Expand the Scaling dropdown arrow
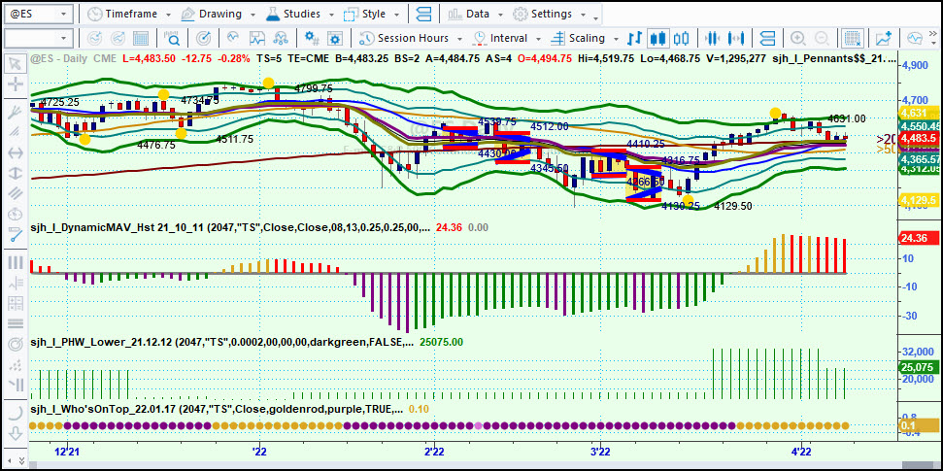The width and height of the screenshot is (943, 471). 617,39
